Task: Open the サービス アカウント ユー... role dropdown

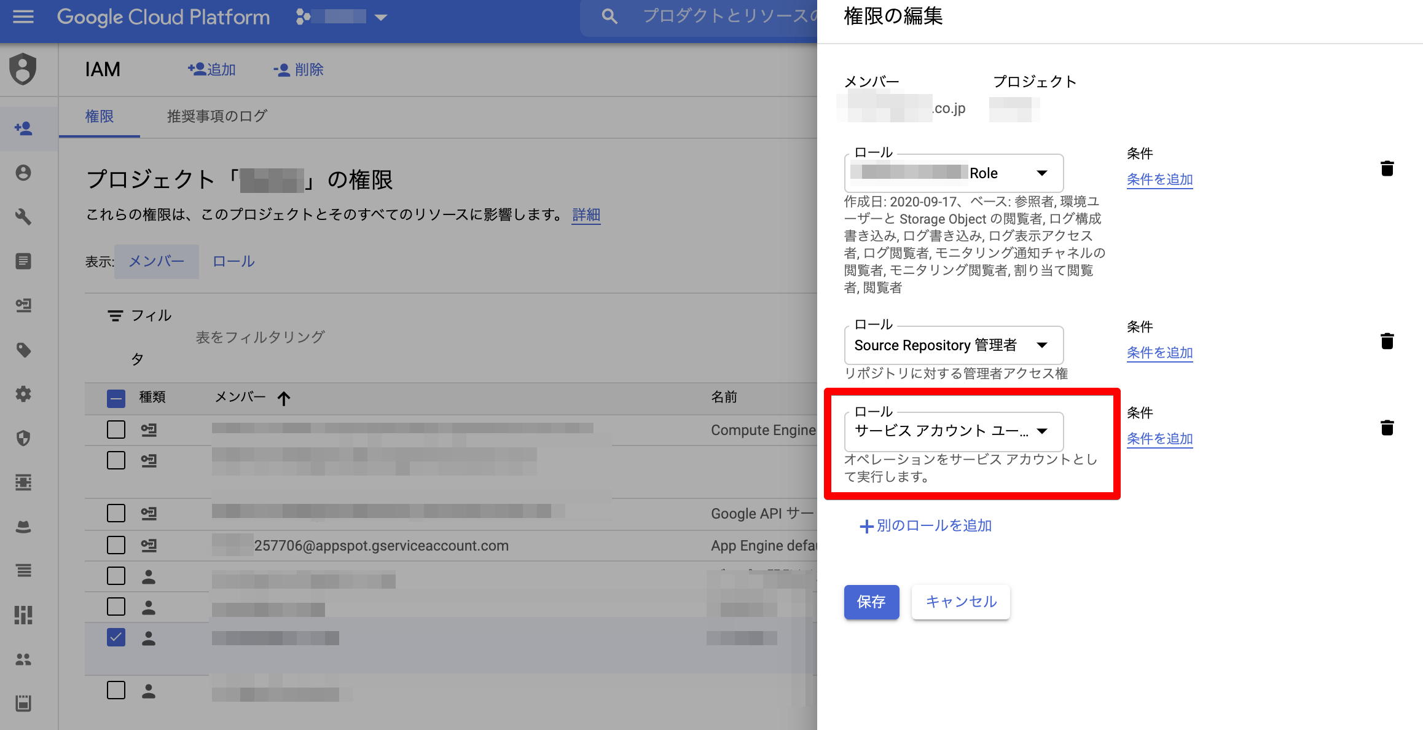Action: (954, 431)
